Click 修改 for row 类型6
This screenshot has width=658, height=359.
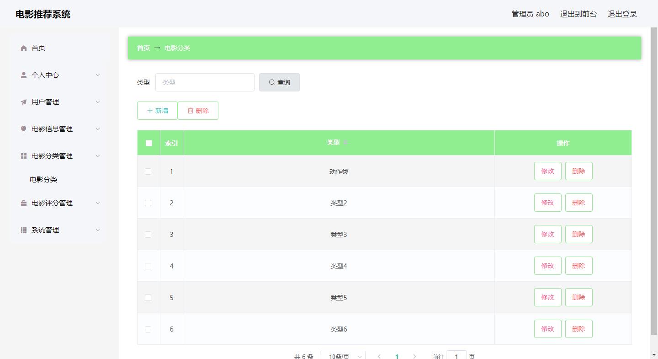pyautogui.click(x=547, y=329)
